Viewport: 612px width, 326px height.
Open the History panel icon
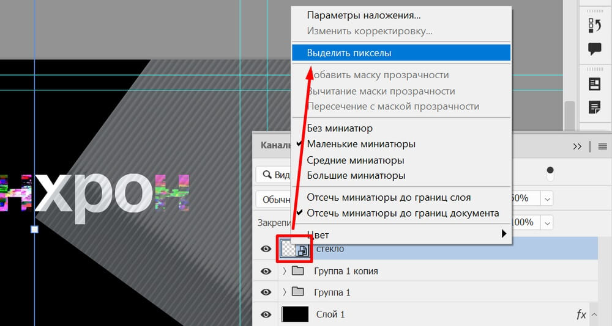[x=594, y=26]
